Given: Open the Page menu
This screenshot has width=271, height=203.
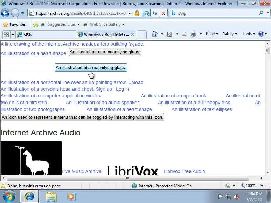Looking at the screenshot, I should (212, 34).
